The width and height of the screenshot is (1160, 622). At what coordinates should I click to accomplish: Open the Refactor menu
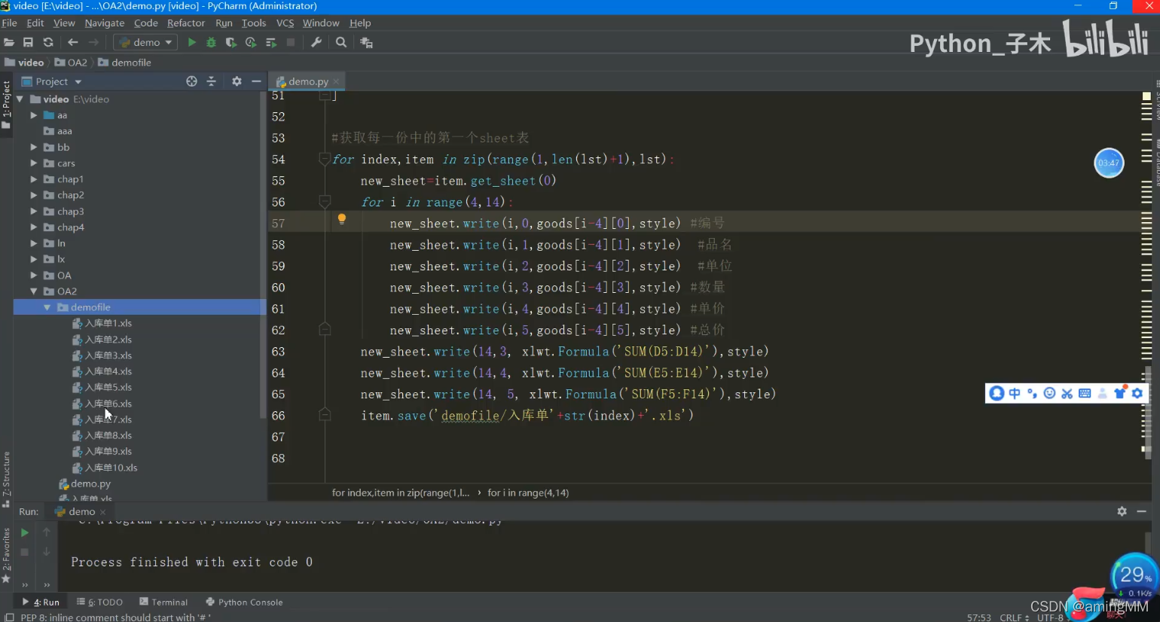point(185,23)
